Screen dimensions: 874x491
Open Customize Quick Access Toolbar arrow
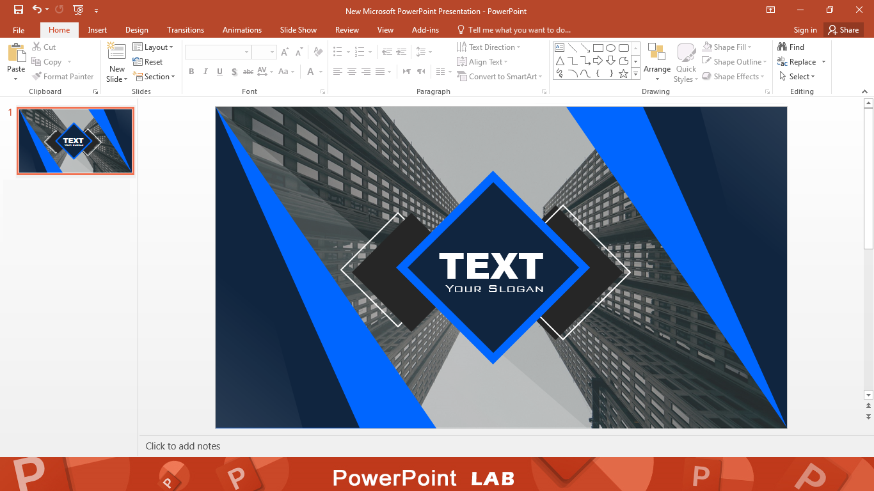96,10
